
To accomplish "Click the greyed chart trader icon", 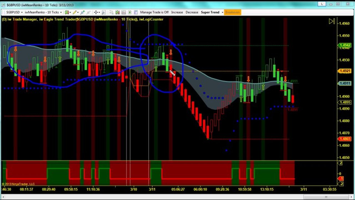I will [111, 12].
